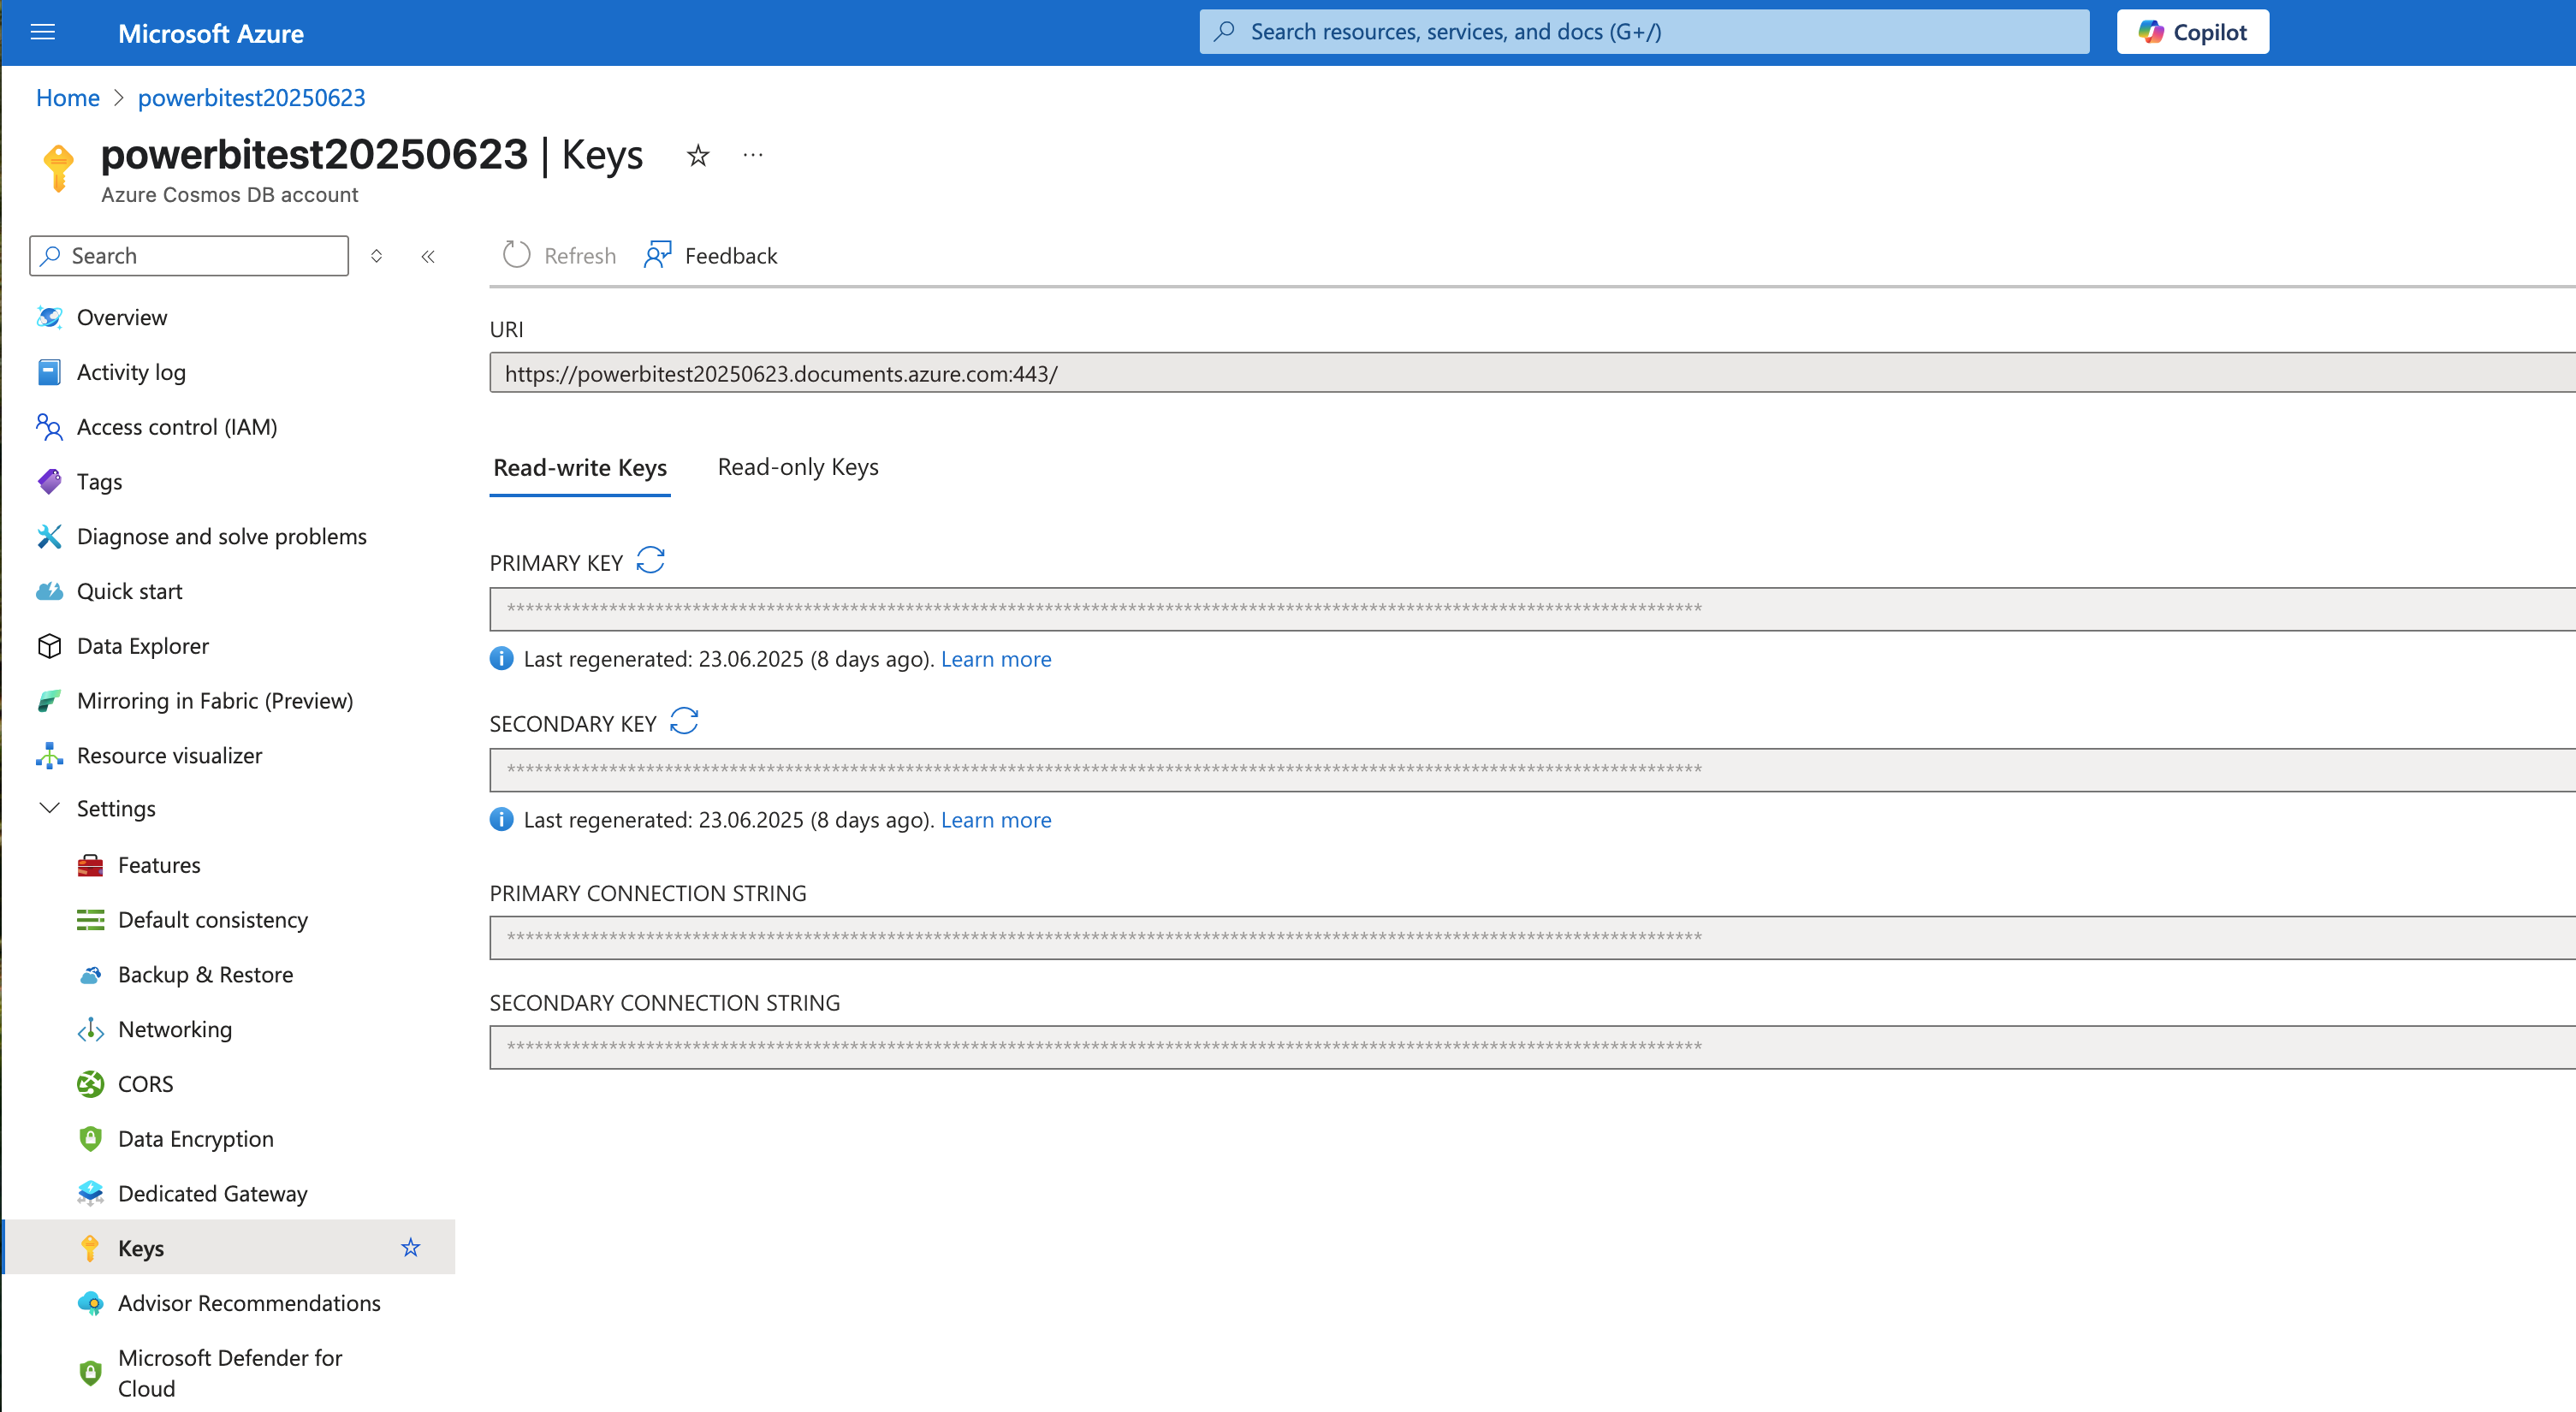This screenshot has height=1412, width=2576.
Task: Click the URI field
Action: pyautogui.click(x=1533, y=373)
